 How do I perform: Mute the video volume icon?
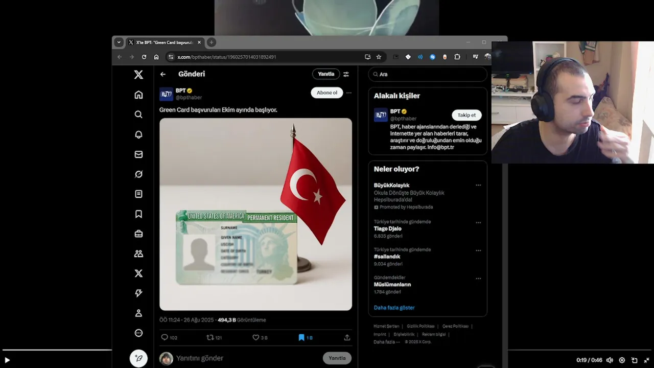point(610,360)
